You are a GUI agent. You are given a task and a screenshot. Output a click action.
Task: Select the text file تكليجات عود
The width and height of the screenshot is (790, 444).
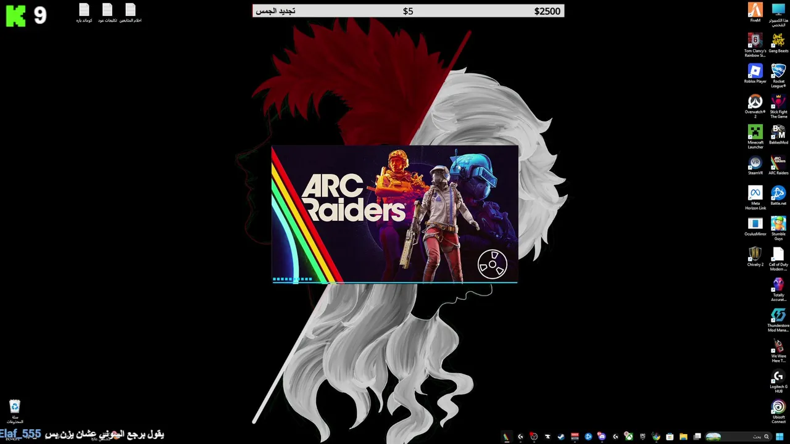[x=107, y=13]
